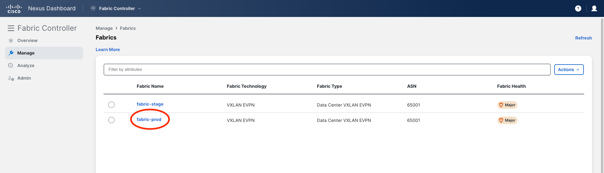Click the Overview sidebar icon
The width and height of the screenshot is (604, 173).
click(x=11, y=40)
